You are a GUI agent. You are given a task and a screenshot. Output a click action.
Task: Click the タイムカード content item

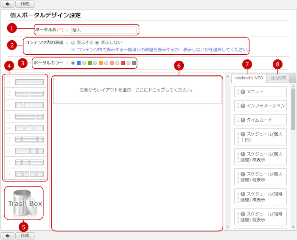[x=260, y=120]
